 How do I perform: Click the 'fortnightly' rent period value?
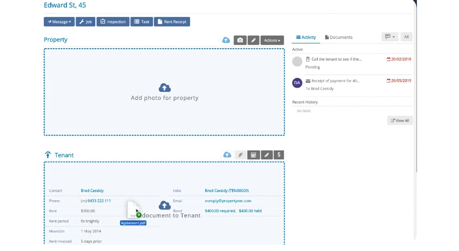[x=90, y=221]
